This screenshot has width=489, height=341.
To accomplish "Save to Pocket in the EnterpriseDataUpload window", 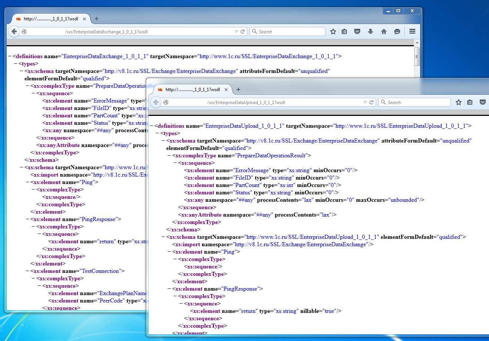I will pos(482,102).
